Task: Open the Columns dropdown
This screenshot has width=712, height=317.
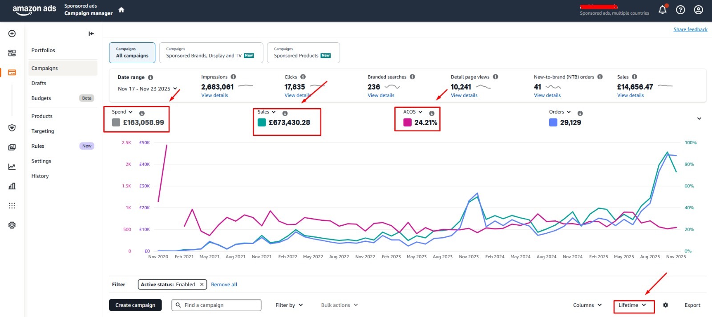Action: 587,305
